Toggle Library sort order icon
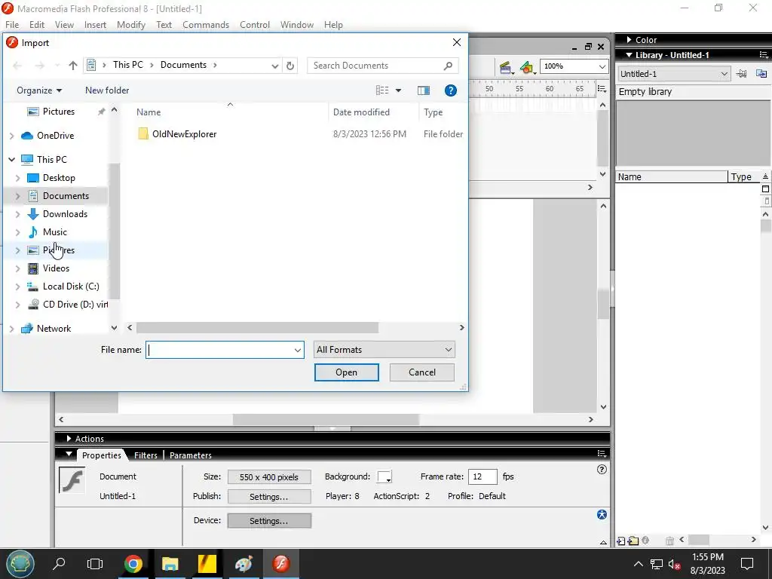 click(x=765, y=176)
